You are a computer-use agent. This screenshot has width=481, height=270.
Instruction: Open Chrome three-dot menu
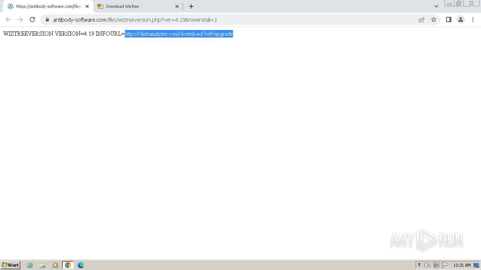point(473,19)
